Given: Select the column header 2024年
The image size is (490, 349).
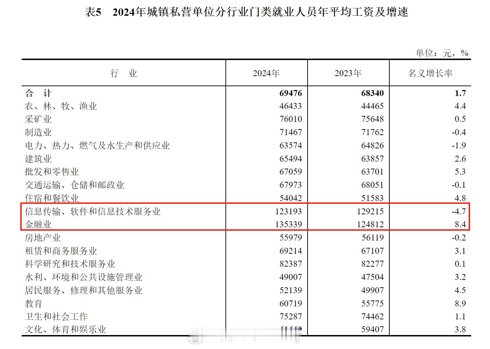Looking at the screenshot, I should 266,73.
